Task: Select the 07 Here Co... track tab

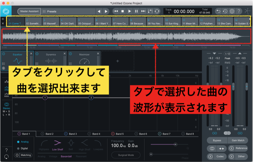Action: click(x=120, y=22)
